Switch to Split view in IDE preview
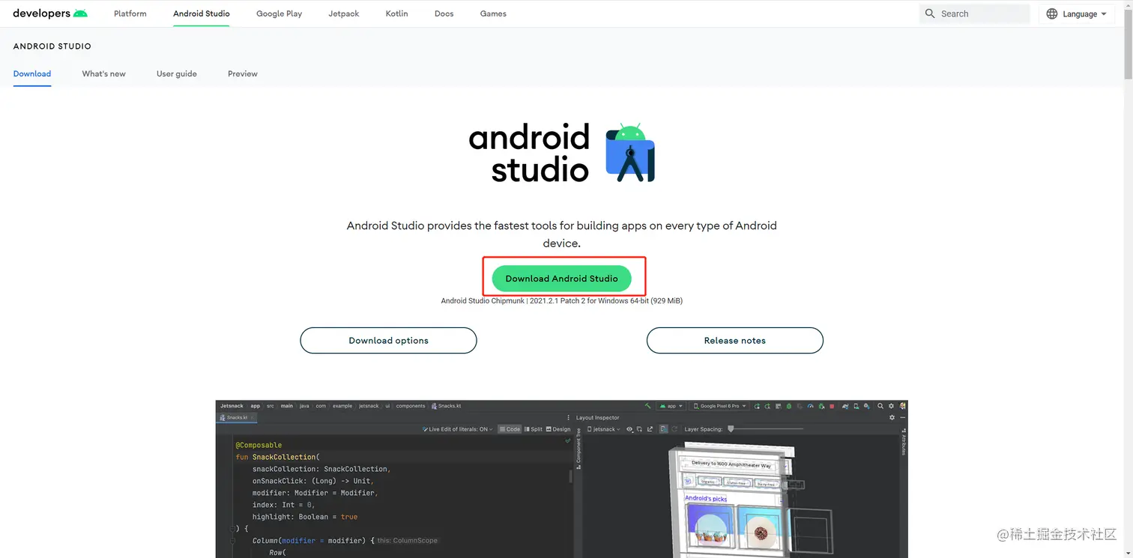Image resolution: width=1133 pixels, height=558 pixels. click(533, 429)
